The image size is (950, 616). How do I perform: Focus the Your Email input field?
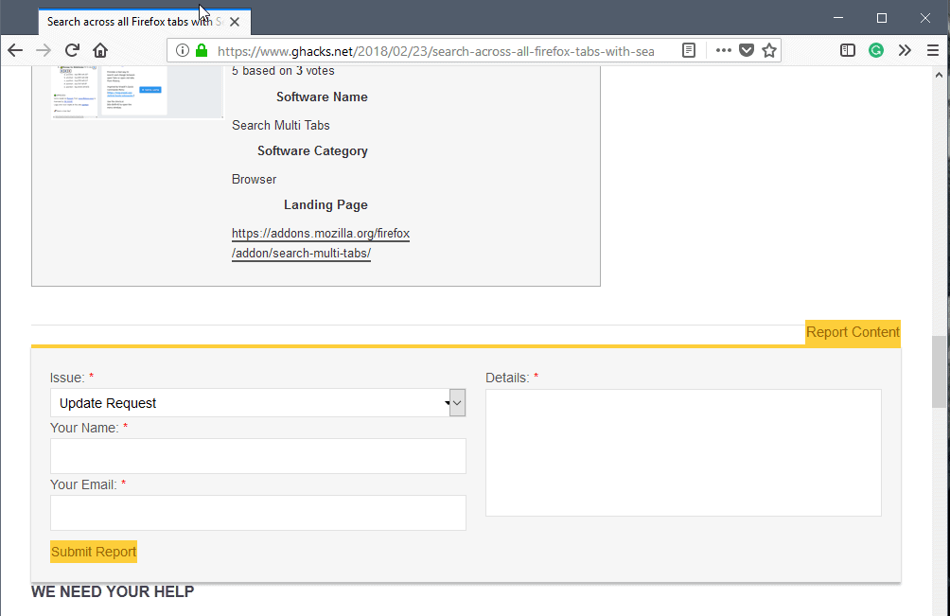click(x=257, y=513)
